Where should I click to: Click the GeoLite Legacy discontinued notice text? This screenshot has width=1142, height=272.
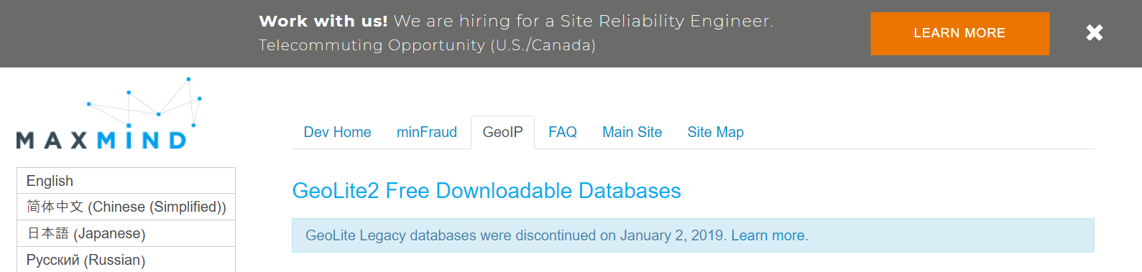pyautogui.click(x=515, y=235)
